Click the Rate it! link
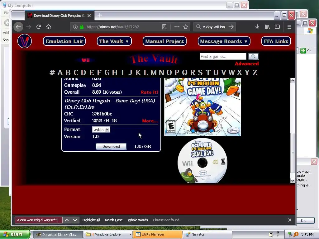Image resolution: width=319 pixels, height=239 pixels. click(149, 92)
